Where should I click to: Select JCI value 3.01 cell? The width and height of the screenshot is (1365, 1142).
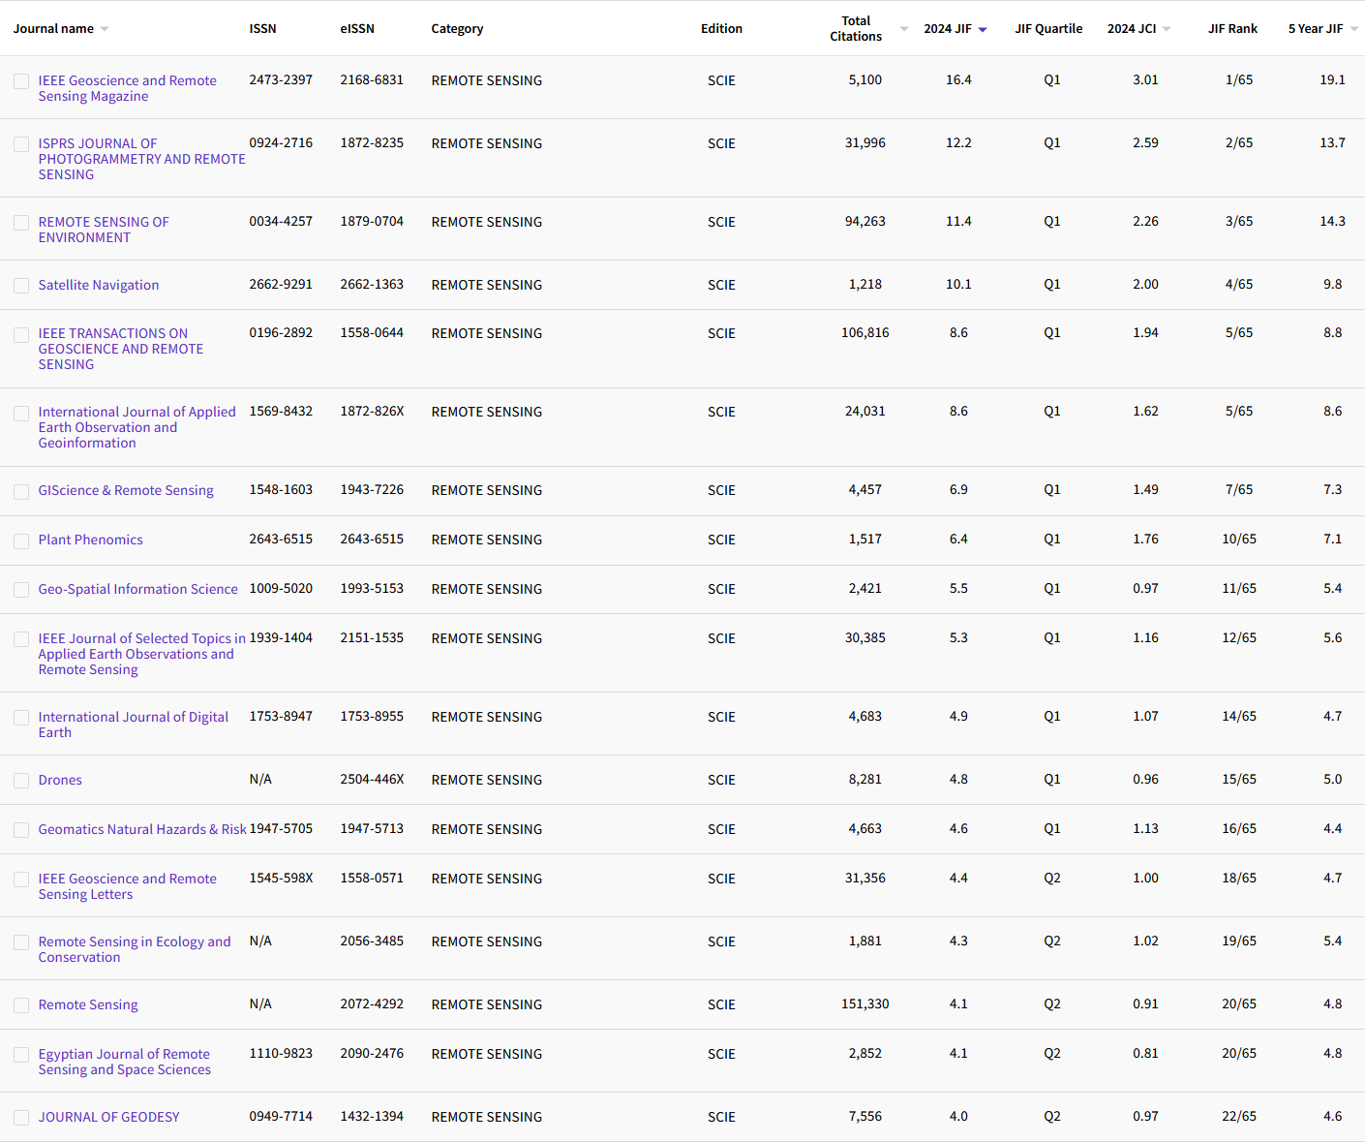click(1145, 80)
